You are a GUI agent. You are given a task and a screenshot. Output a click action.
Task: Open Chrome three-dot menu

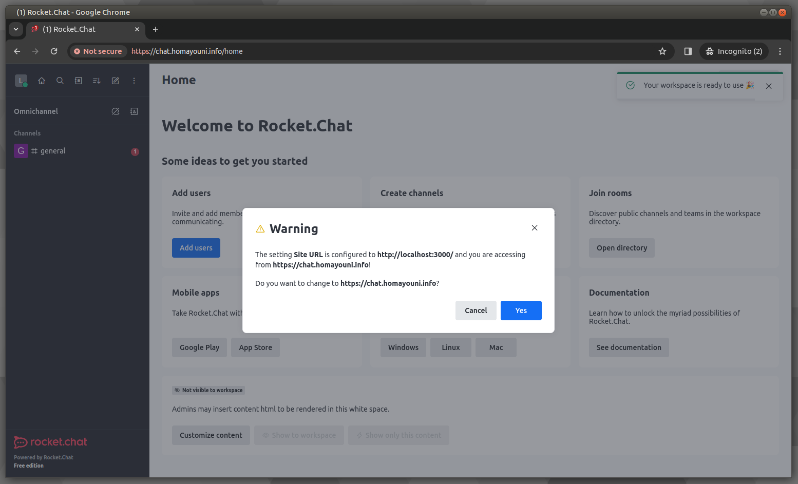click(780, 51)
